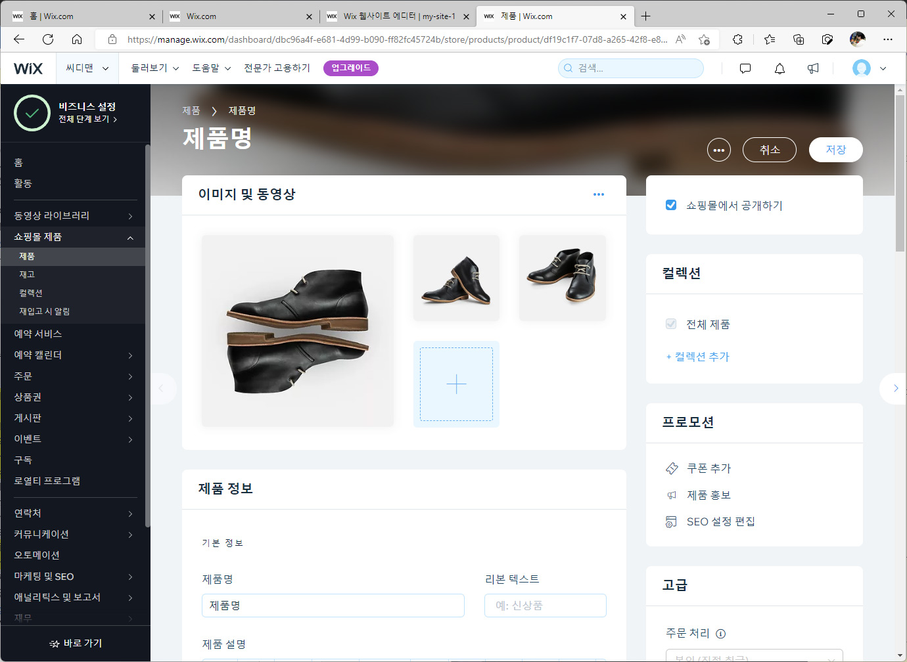Click the site info lock icon

pos(112,39)
